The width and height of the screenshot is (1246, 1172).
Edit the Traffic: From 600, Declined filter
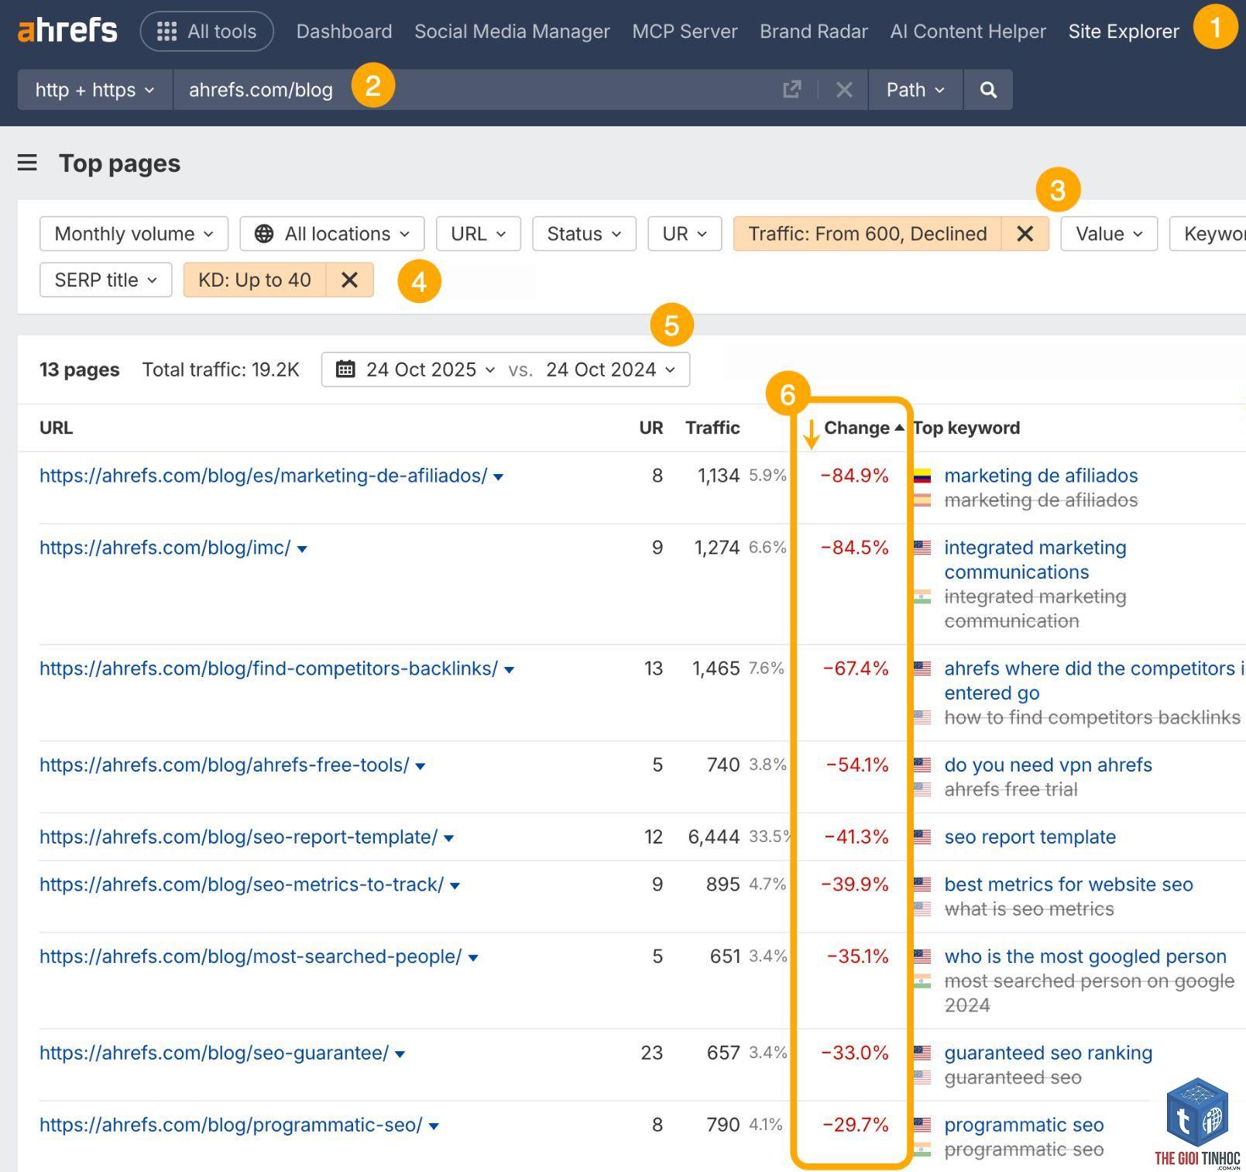867,234
